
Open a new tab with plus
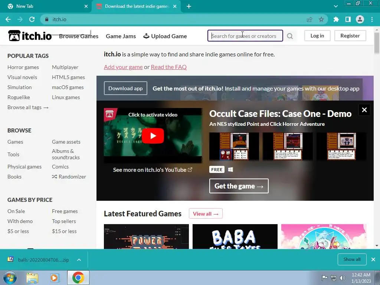tap(189, 6)
